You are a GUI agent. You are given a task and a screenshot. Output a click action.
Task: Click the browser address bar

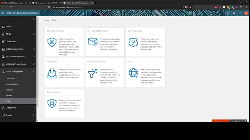(x=118, y=7)
